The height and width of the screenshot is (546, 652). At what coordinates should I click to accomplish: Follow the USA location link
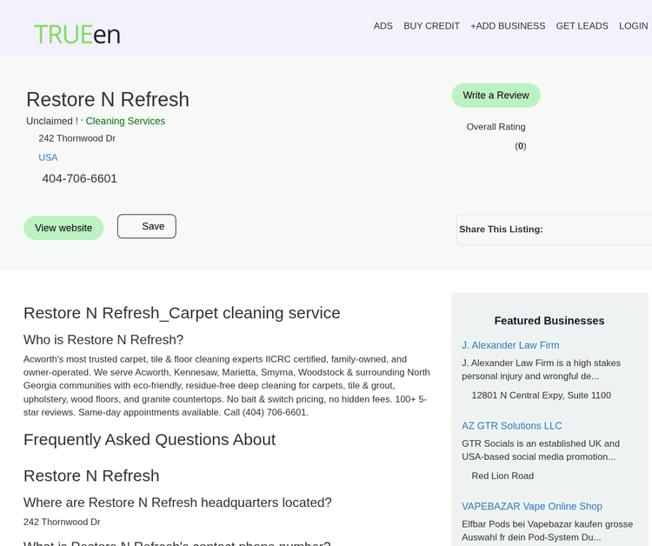[48, 157]
